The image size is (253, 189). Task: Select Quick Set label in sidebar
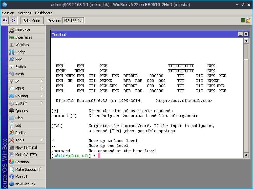23,30
